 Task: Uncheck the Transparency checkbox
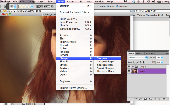point(117,6)
